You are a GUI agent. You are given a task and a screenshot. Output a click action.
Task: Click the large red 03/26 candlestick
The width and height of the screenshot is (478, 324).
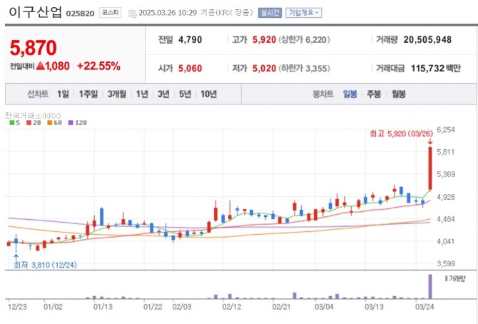(430, 168)
